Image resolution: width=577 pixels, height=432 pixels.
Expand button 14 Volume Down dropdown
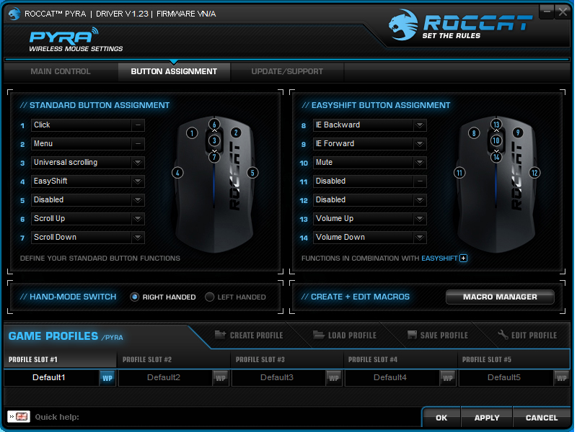click(420, 238)
